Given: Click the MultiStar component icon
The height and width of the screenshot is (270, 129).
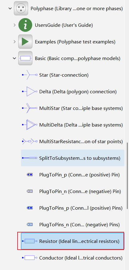Looking at the screenshot, I should click(30, 108).
